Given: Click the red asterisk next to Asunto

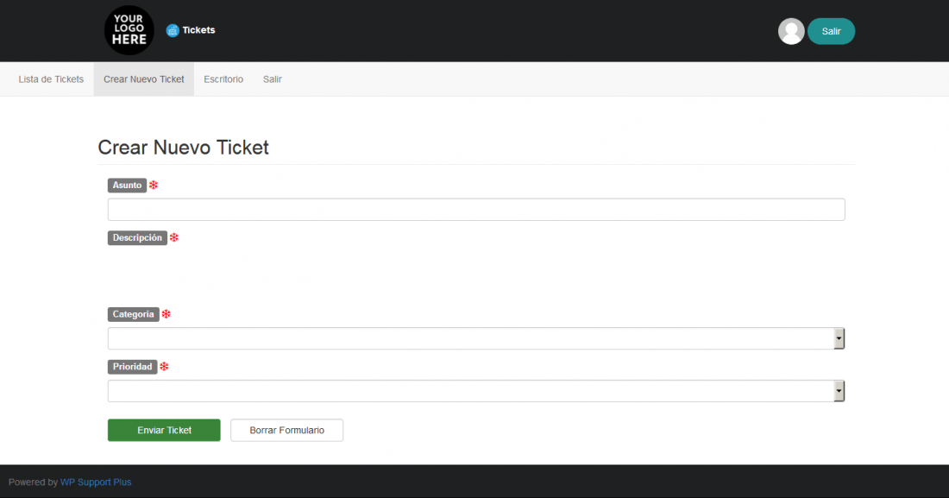Looking at the screenshot, I should tap(154, 186).
